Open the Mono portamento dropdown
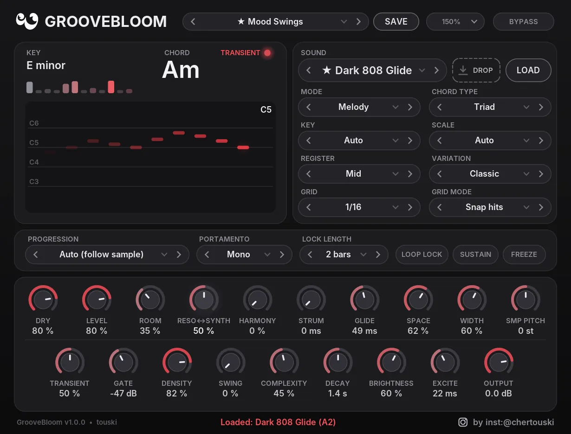571x434 pixels. (x=244, y=254)
